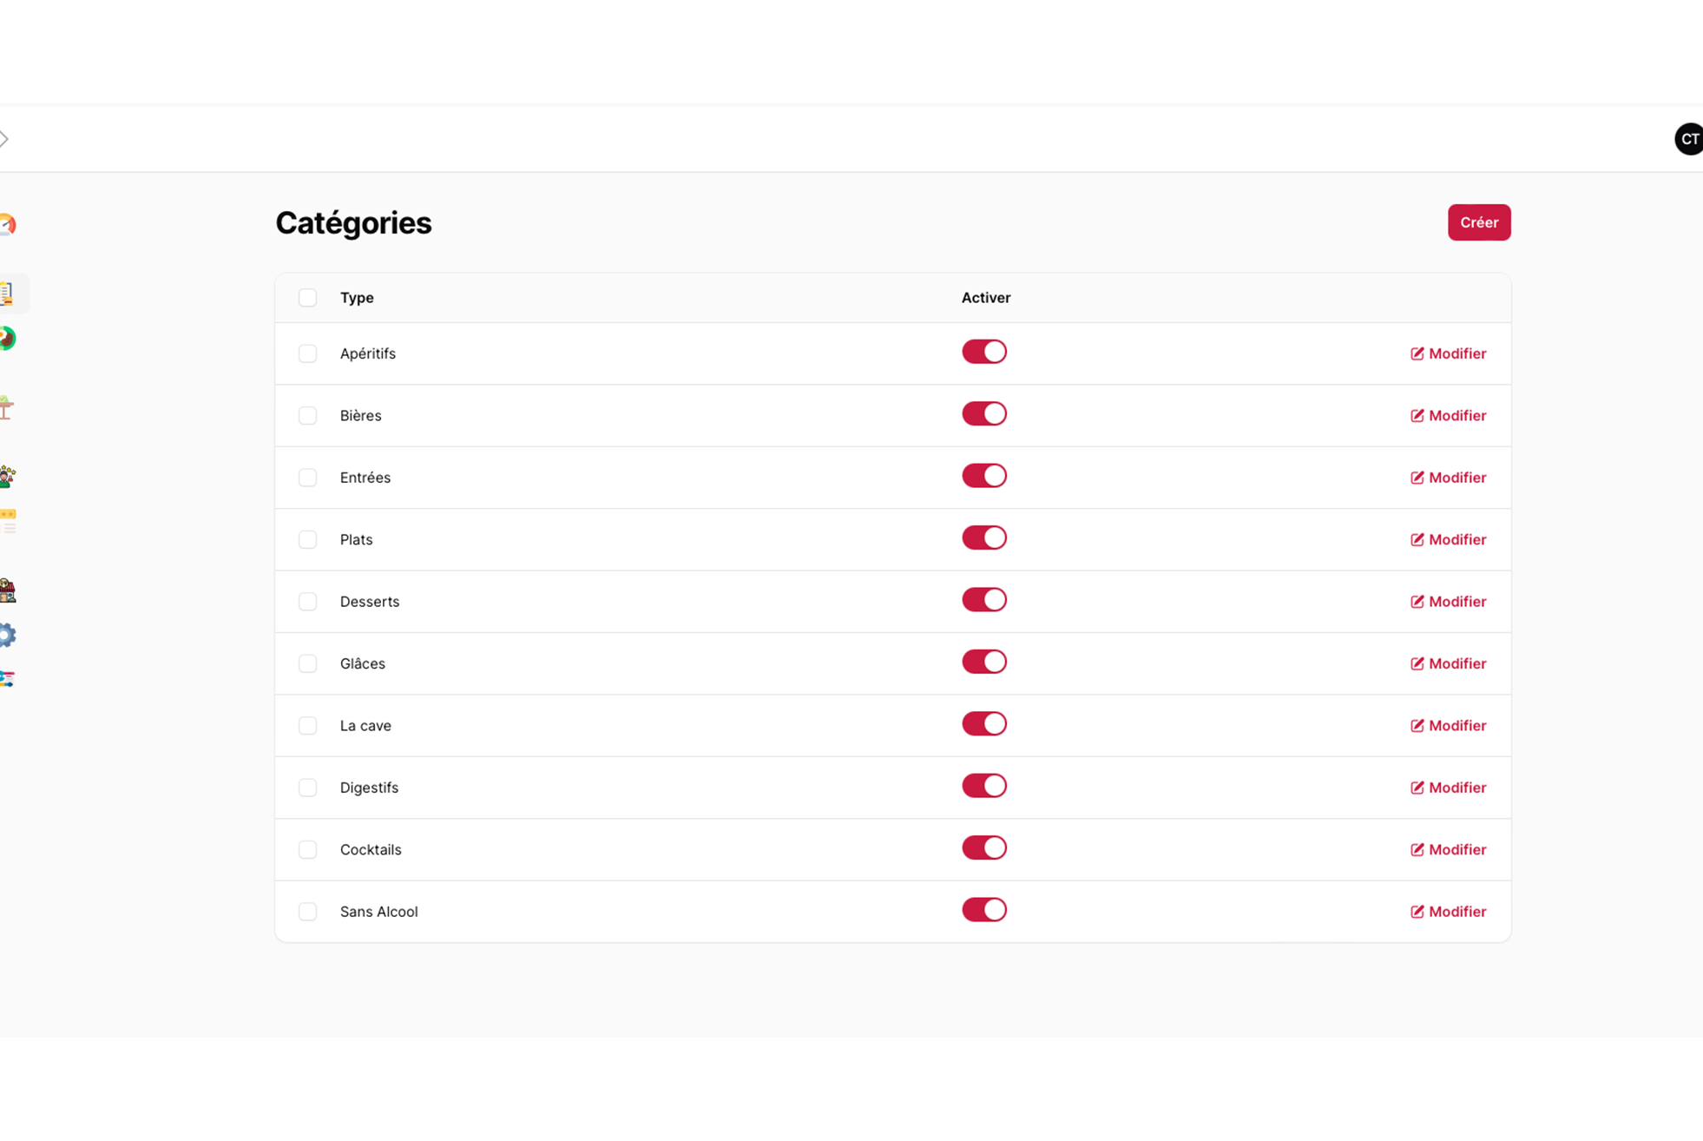Expand the sidebar with the chevron arrow
This screenshot has width=1703, height=1141.
tap(4, 139)
